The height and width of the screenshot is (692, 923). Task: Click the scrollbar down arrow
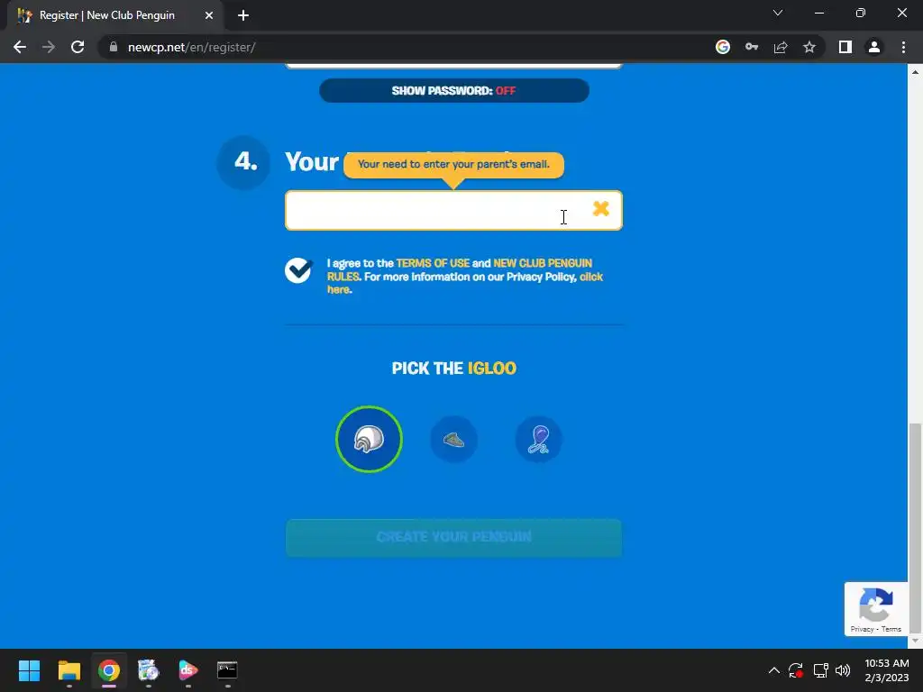click(x=916, y=641)
